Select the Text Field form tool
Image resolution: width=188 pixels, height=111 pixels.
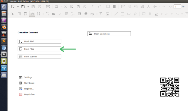54,14
